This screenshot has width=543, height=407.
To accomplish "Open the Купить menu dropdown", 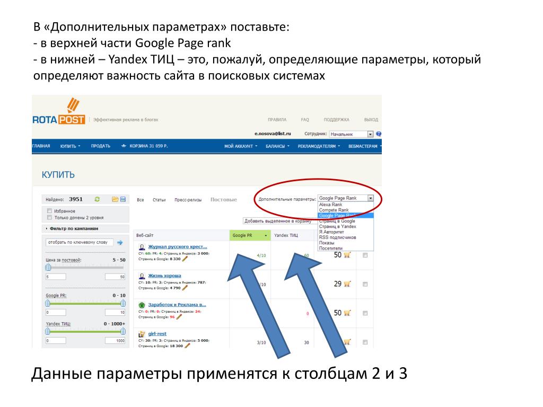I will point(71,146).
